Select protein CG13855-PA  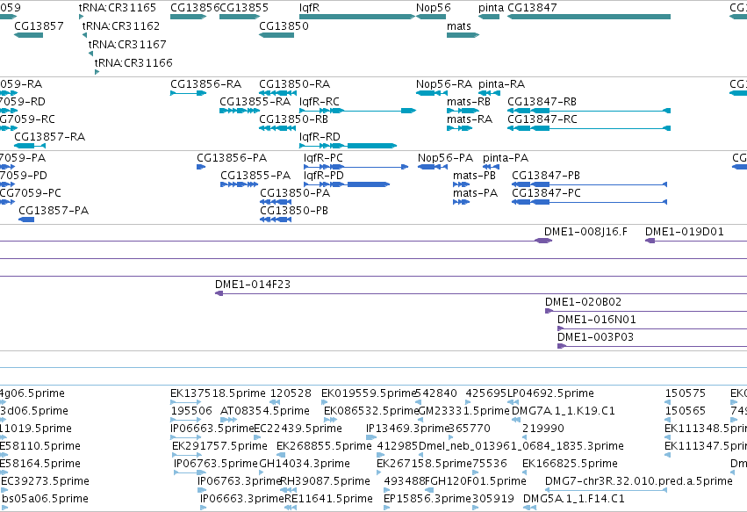pyautogui.click(x=239, y=184)
